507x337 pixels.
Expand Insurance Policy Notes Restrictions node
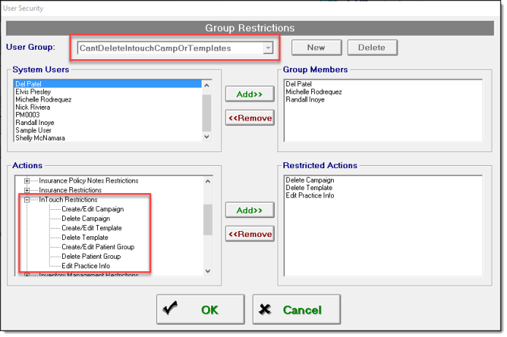[x=28, y=181]
